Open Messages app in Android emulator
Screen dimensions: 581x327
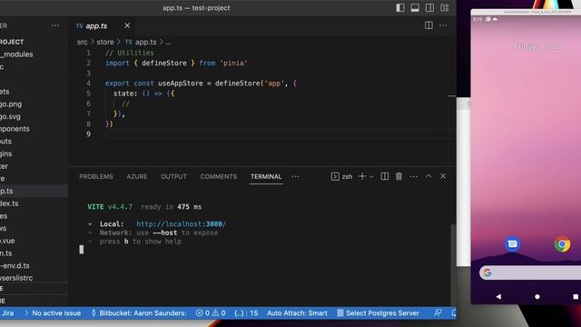[513, 244]
